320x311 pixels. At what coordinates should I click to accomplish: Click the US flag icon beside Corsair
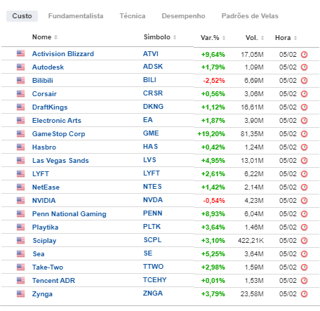click(x=20, y=94)
